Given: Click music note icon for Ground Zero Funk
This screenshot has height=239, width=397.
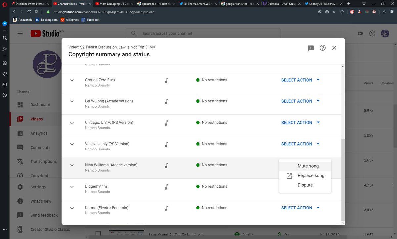Looking at the screenshot, I should click(x=167, y=80).
